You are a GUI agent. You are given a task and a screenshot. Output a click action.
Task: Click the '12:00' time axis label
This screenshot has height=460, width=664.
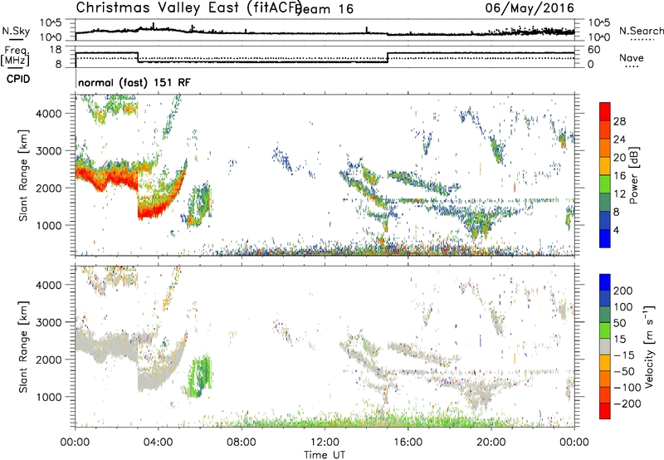(x=325, y=443)
